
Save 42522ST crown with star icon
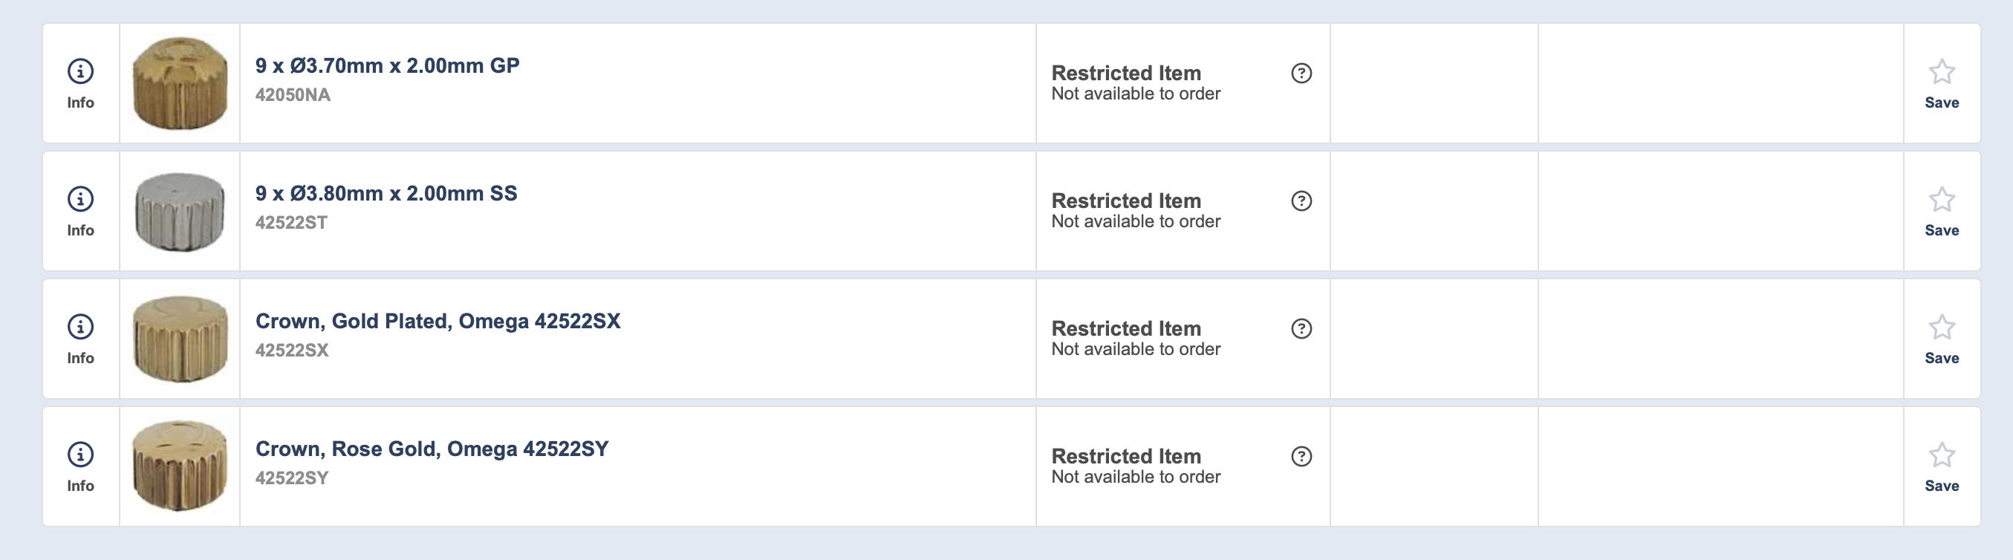1941,200
